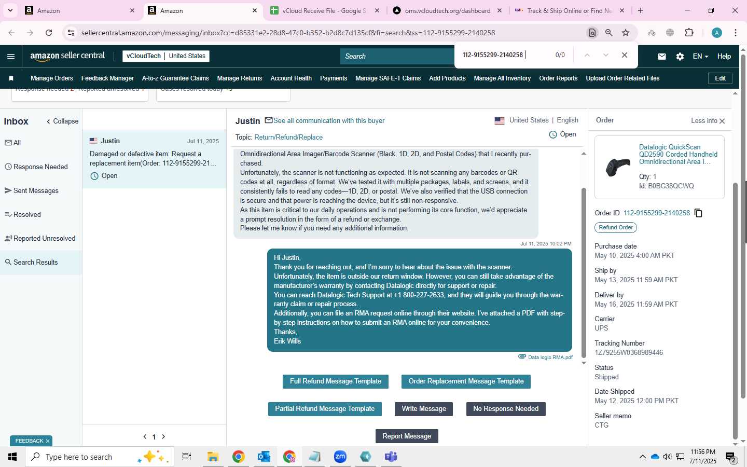Open the Return/Refund/Replace topic link
The width and height of the screenshot is (747, 467).
pyautogui.click(x=288, y=138)
